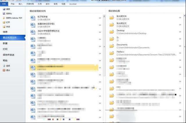The width and height of the screenshot is (186, 123).
Task: Pin the 浅谈中学物理思想和方法 document
Action: tap(100, 32)
